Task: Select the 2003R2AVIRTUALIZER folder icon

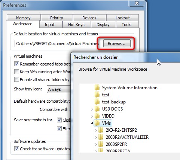Action: coord(101,137)
